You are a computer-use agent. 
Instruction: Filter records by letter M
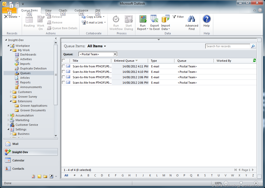coord(164,175)
